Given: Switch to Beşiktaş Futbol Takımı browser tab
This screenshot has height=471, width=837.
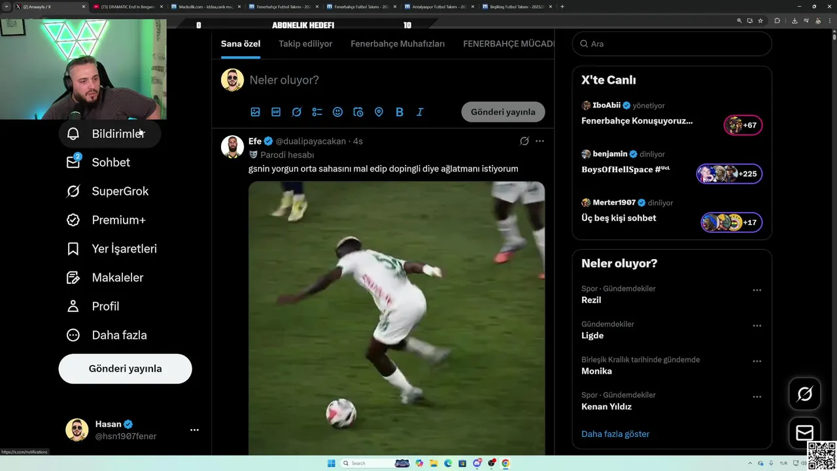Looking at the screenshot, I should pyautogui.click(x=516, y=7).
